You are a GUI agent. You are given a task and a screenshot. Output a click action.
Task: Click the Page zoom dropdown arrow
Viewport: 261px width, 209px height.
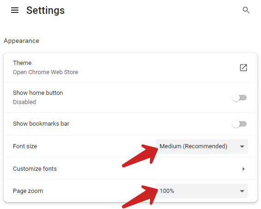[x=242, y=191]
